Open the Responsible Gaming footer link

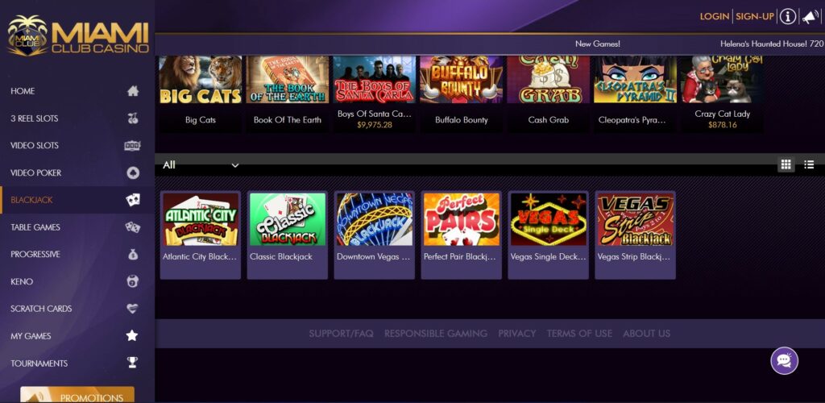(436, 334)
